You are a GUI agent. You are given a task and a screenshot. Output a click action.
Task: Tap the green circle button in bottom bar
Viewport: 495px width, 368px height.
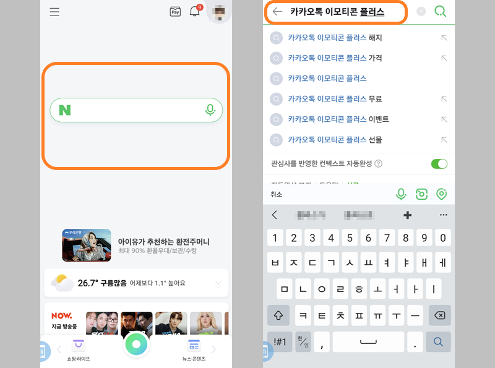click(x=136, y=344)
